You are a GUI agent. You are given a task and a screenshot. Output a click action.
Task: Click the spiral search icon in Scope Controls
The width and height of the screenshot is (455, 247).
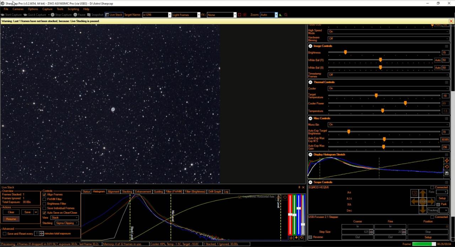click(414, 193)
